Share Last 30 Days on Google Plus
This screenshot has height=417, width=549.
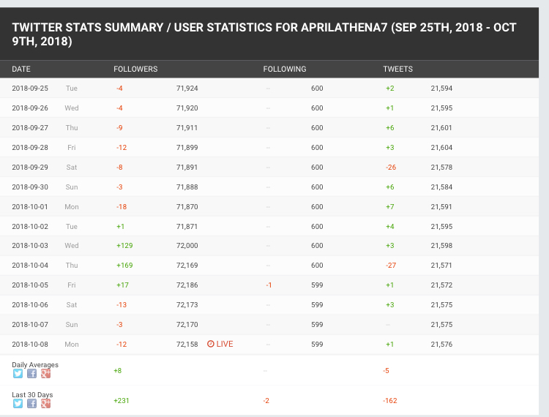point(45,403)
